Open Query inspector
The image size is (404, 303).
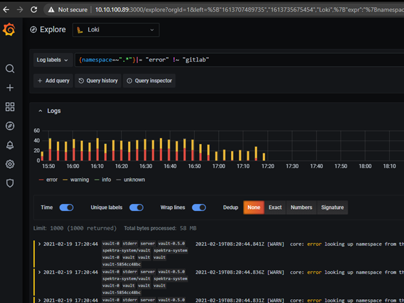click(x=149, y=81)
